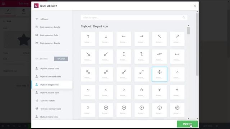The width and height of the screenshot is (230, 129).
Task: Select the double chevron-up icon
Action: (x=142, y=92)
